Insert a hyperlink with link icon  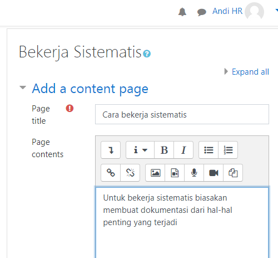111,173
